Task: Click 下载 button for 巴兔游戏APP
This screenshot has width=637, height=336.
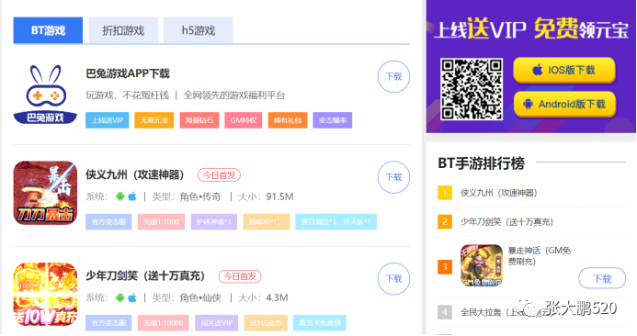Action: pos(393,76)
